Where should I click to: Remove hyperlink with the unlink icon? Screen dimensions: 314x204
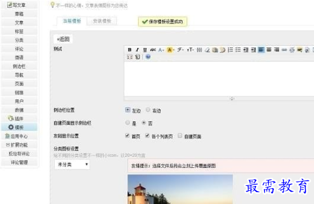[x=292, y=50]
